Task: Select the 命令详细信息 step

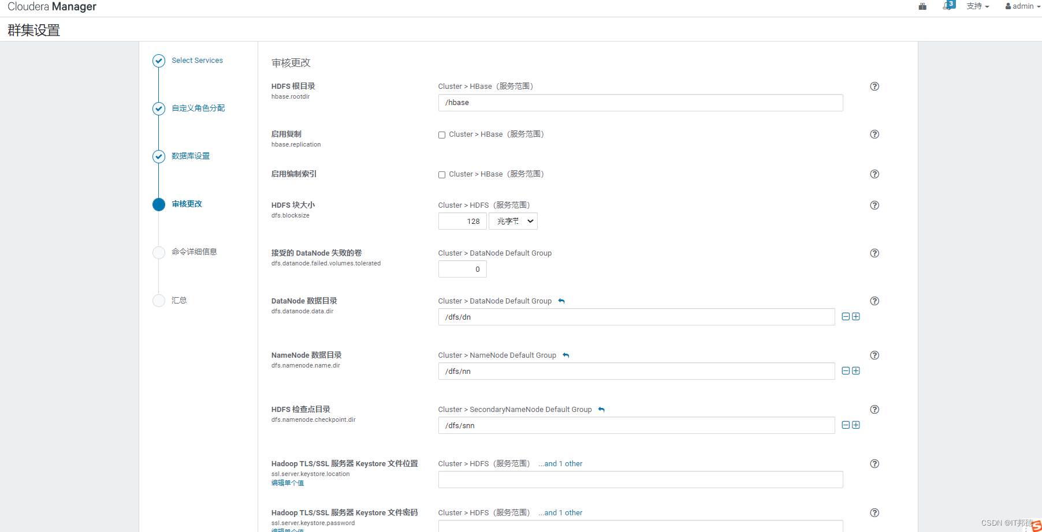Action: tap(194, 252)
